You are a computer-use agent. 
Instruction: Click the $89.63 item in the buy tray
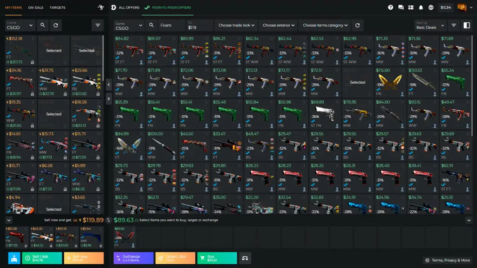125,237
